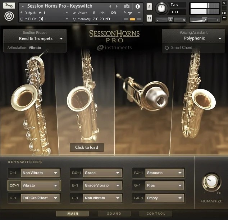The height and width of the screenshot is (220, 228).
Task: Switch to the MAIN tab
Action: coord(72,214)
